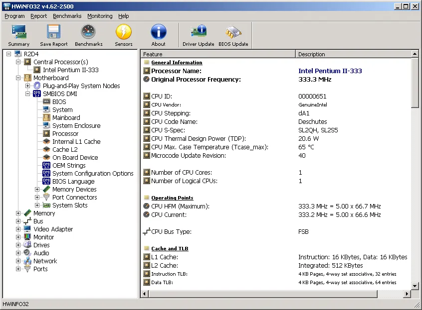Open the Summary toolbar icon
This screenshot has width=422, height=310.
coord(18,32)
